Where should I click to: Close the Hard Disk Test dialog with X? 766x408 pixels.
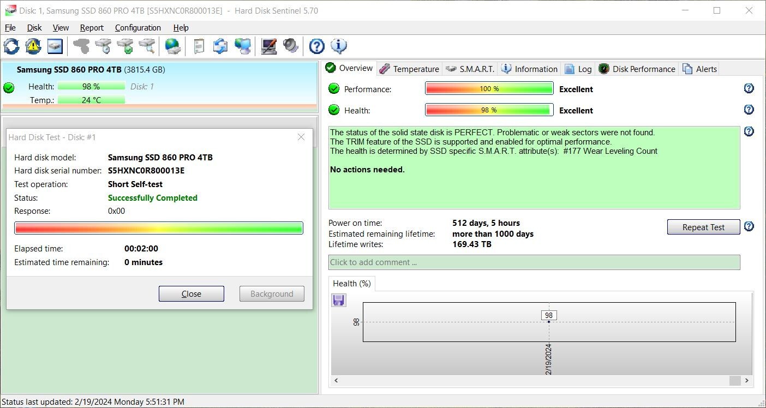301,137
